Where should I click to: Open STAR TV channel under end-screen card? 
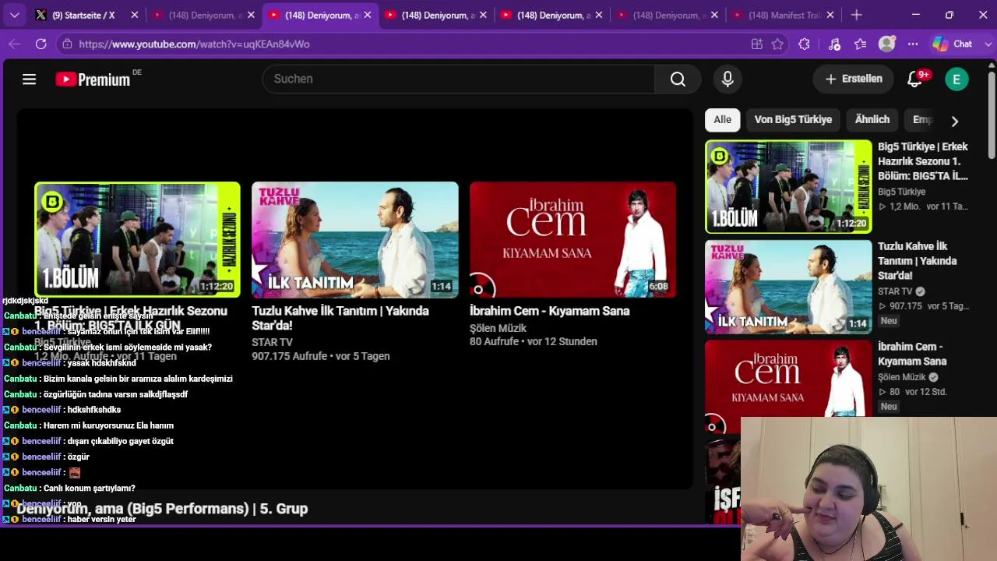[272, 342]
